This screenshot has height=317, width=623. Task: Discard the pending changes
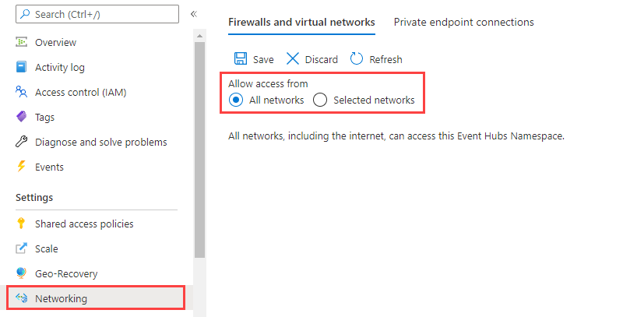(312, 59)
